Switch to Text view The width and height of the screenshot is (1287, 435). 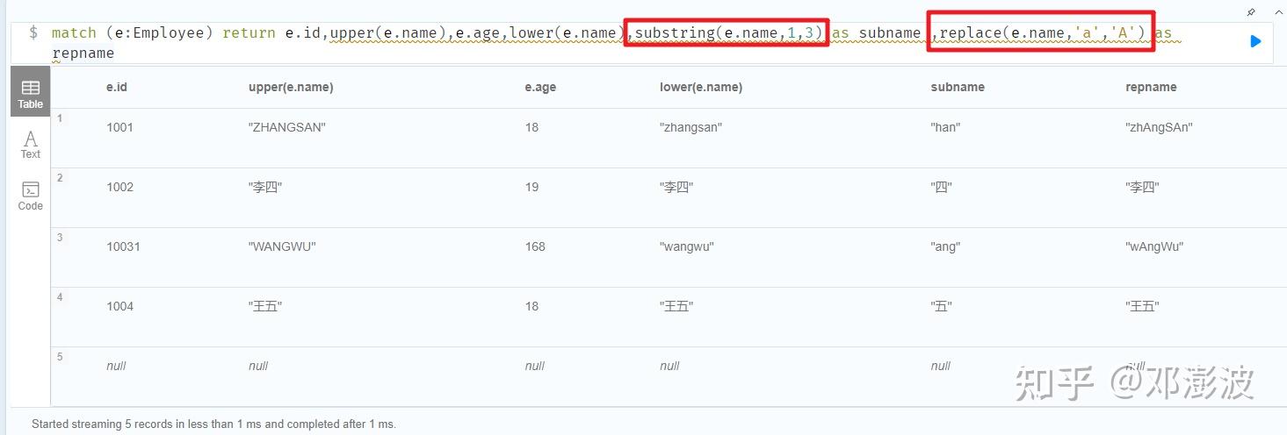[x=31, y=145]
